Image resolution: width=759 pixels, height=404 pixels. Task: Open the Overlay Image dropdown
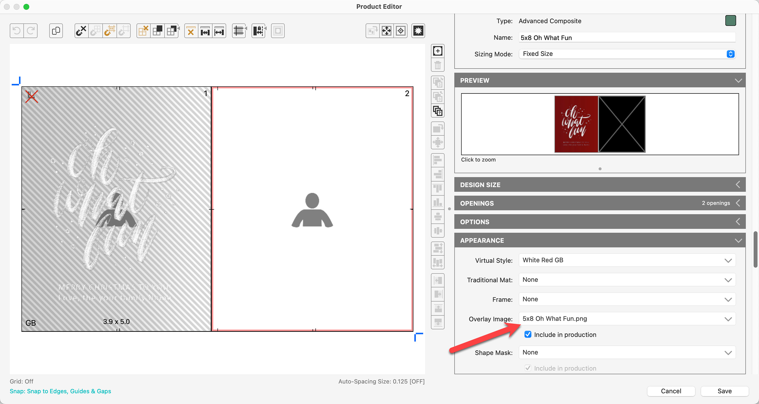tap(627, 318)
